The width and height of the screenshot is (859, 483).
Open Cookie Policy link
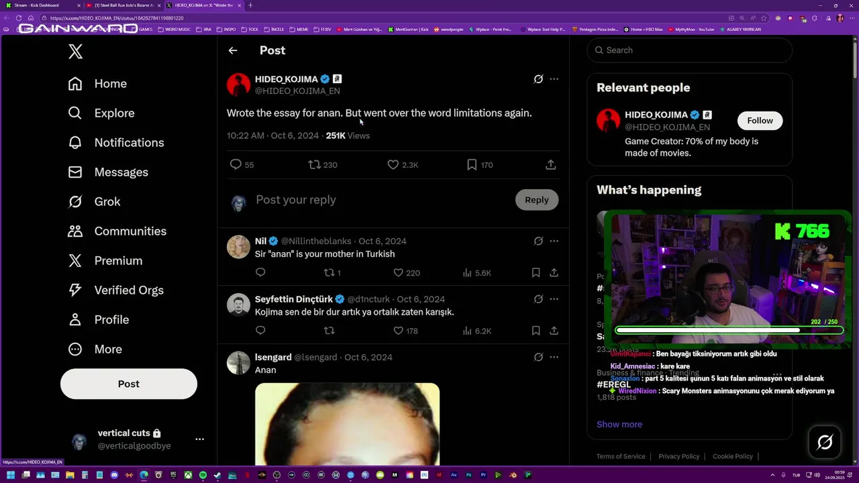click(x=733, y=456)
